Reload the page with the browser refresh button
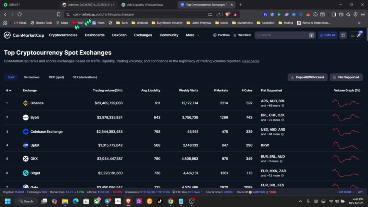The width and height of the screenshot is (368, 207). click(x=20, y=14)
